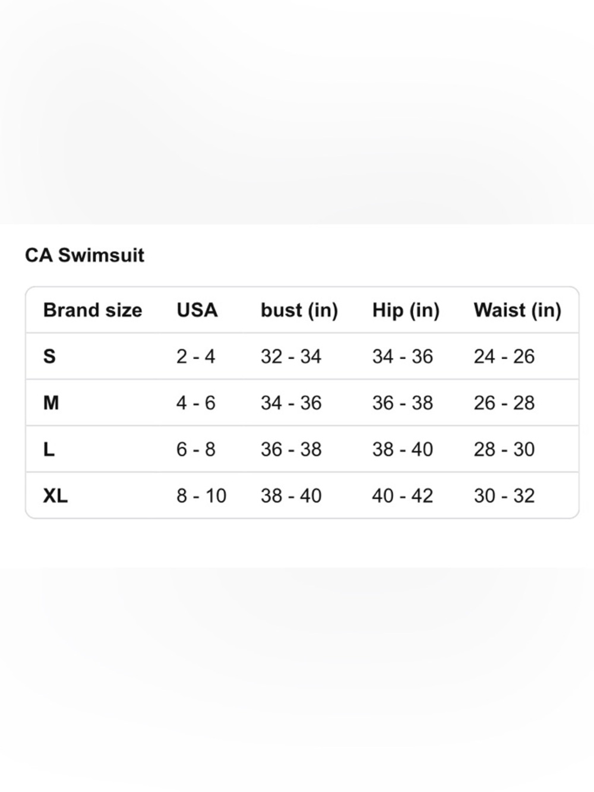Click the USA column header
Viewport: 594px width, 792px height.
coord(197,310)
